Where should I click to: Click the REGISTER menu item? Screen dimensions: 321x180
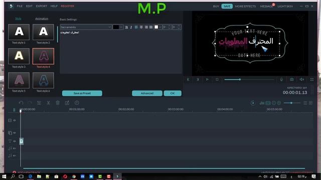(x=68, y=6)
